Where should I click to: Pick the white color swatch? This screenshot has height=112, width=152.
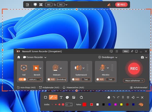[x=98, y=105]
